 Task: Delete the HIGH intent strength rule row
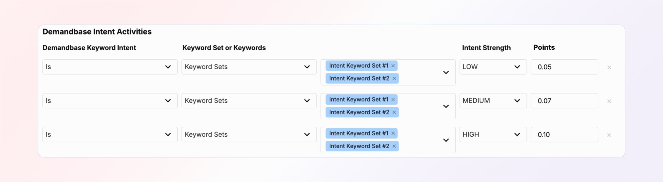tap(609, 135)
